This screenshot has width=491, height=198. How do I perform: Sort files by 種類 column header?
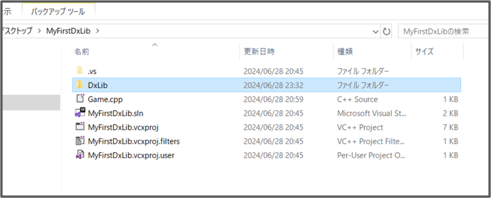tap(345, 52)
